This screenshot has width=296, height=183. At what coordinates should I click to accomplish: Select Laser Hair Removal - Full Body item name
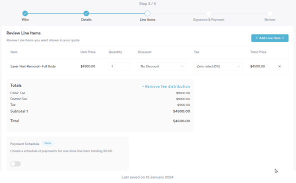(33, 66)
